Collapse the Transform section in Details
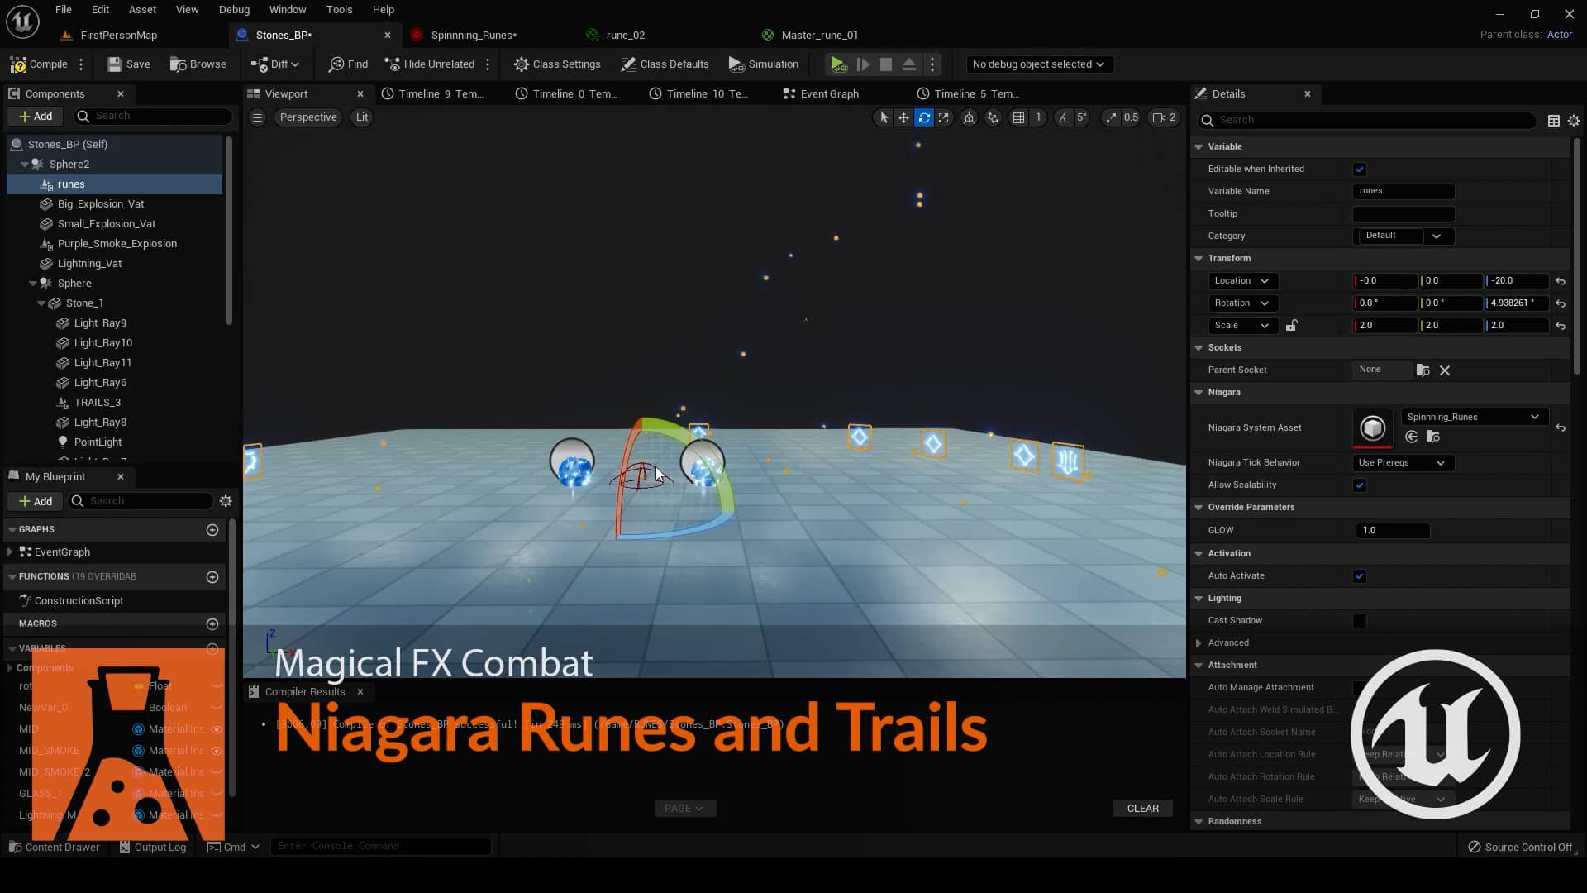The width and height of the screenshot is (1587, 893). 1199,258
